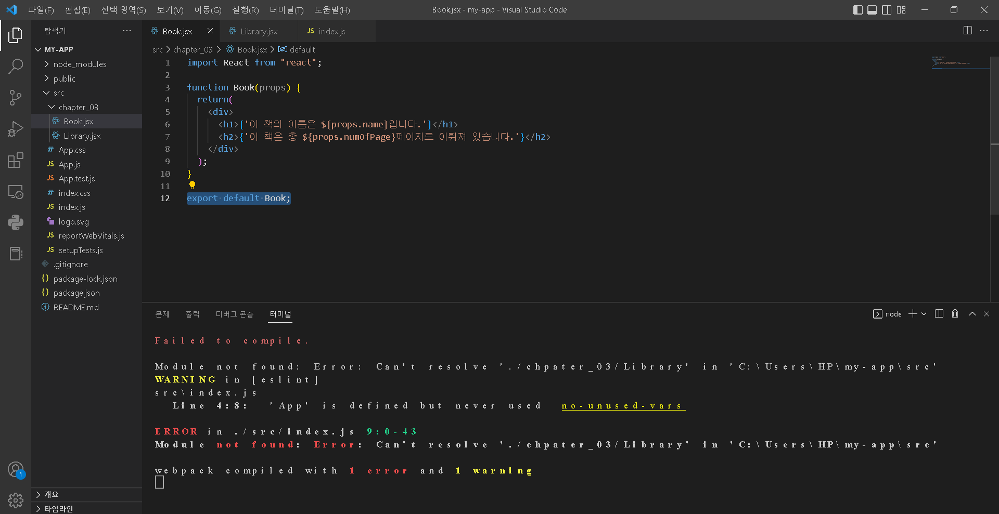Customize layout icon in title bar
This screenshot has width=999, height=514.
(x=902, y=10)
